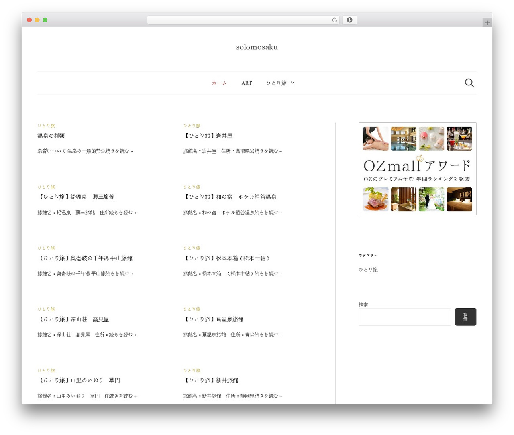Open the post 【ひとり旅】深山荘 高見屋
The image size is (514, 435).
point(73,319)
